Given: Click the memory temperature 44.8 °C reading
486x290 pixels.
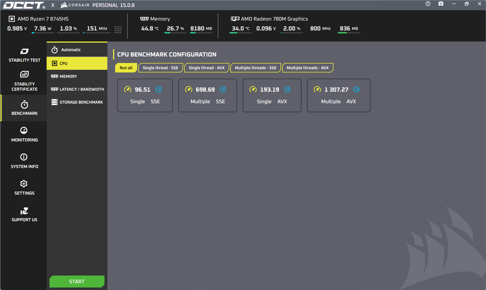Looking at the screenshot, I should [150, 28].
